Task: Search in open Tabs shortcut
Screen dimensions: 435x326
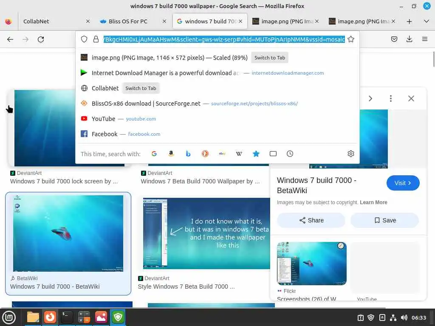Action: point(273,154)
